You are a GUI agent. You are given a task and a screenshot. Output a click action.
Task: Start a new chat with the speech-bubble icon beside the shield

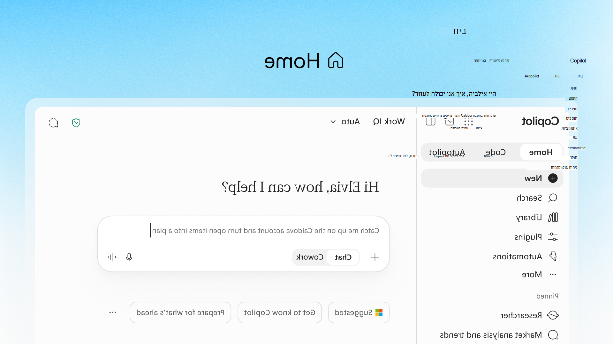[53, 123]
